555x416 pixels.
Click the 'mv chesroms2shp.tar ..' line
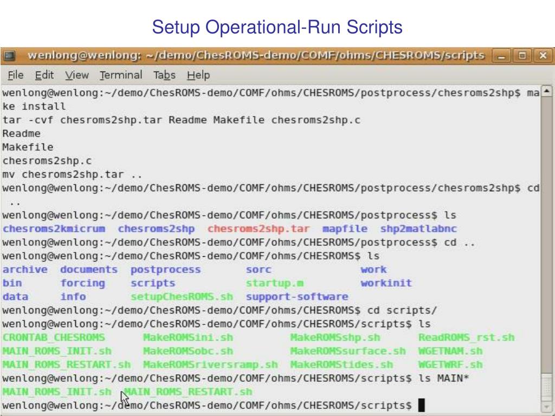(72, 174)
